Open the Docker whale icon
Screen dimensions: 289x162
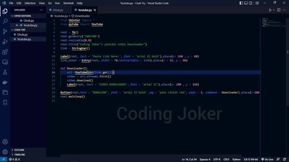5,82
